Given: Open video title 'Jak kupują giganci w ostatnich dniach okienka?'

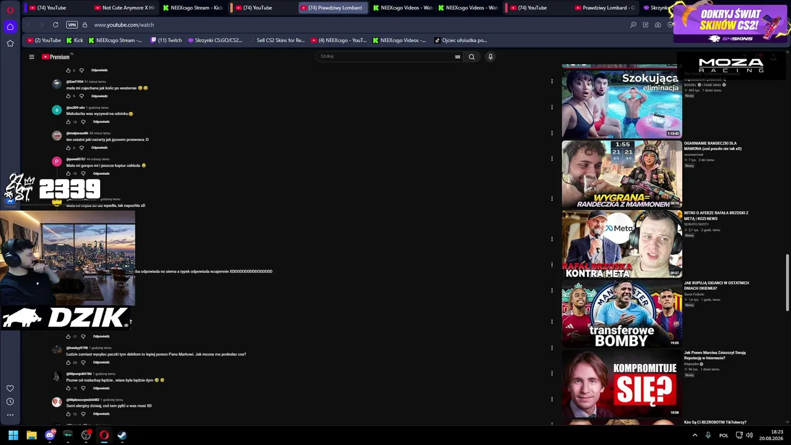Looking at the screenshot, I should click(716, 286).
